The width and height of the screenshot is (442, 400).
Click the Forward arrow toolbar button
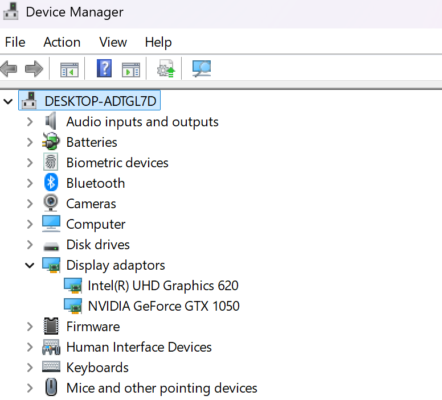pyautogui.click(x=34, y=69)
